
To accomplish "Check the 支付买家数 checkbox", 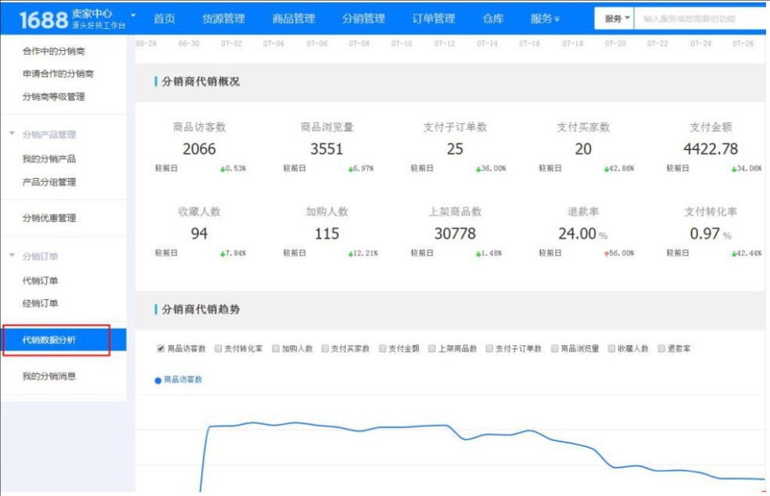I will pos(324,348).
